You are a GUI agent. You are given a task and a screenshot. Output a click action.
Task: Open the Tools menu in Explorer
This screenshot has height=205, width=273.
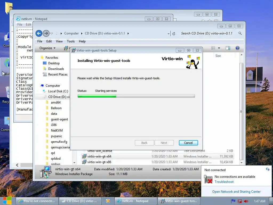click(x=71, y=41)
